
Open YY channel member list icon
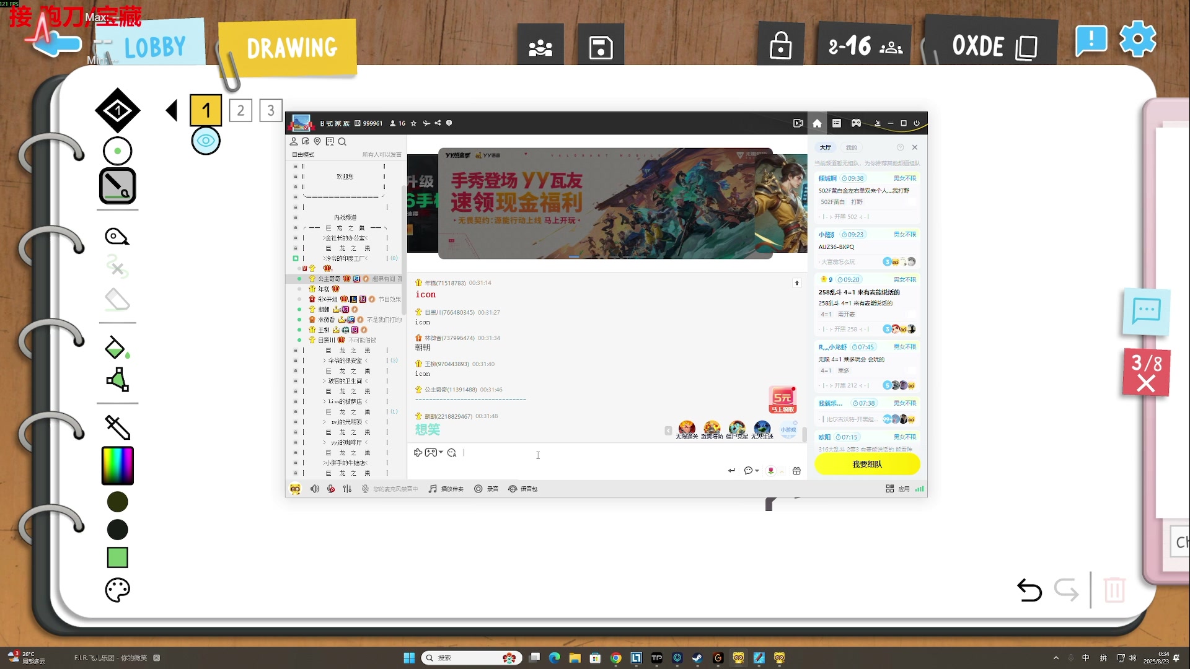[294, 142]
